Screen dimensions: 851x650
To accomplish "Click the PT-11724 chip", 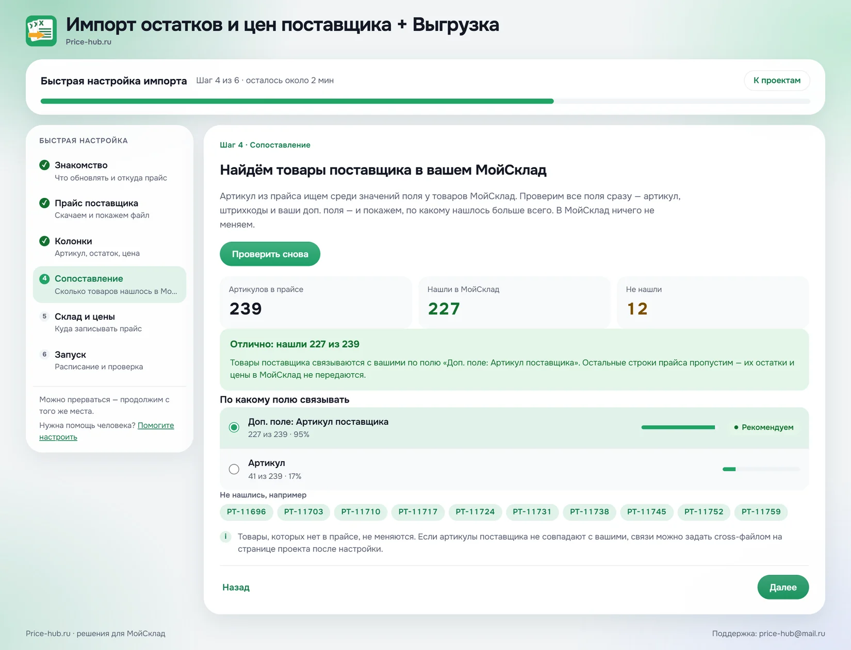I will (x=476, y=512).
